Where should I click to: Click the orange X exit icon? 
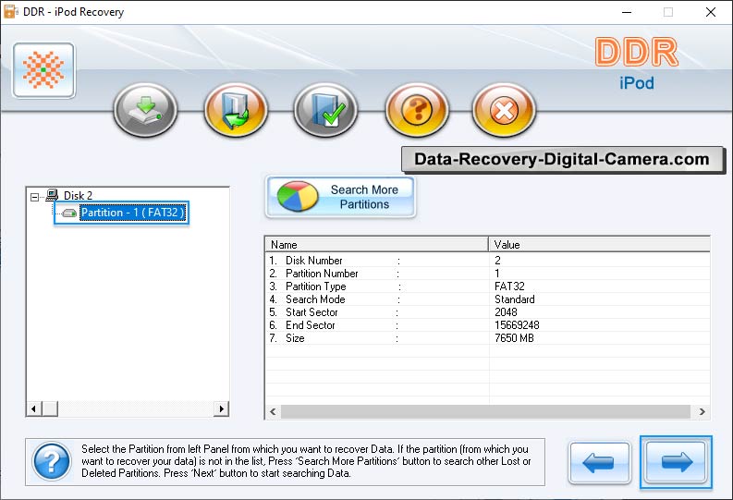click(x=504, y=110)
